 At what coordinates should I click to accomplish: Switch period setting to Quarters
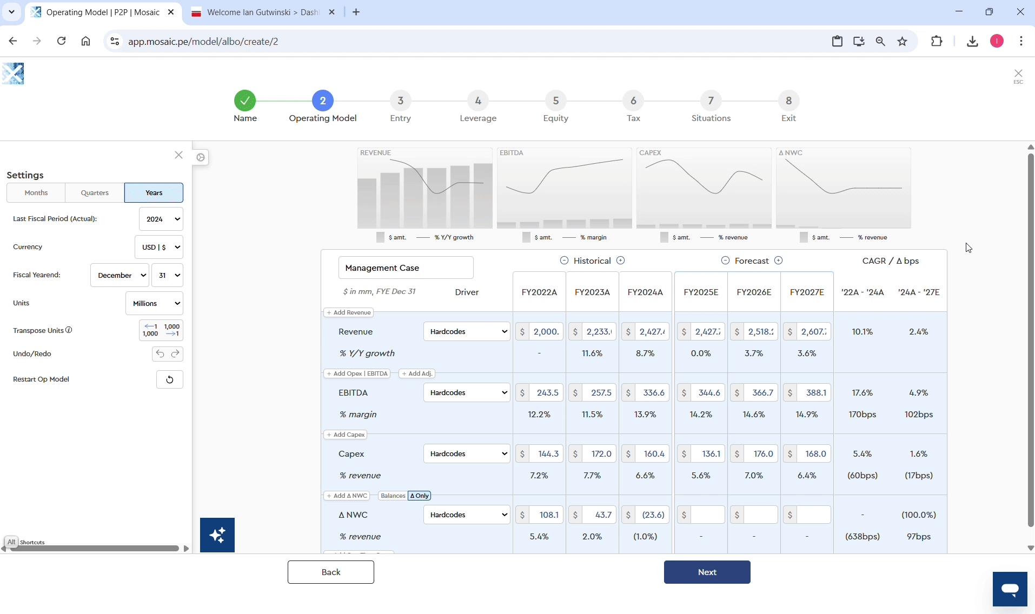click(95, 193)
